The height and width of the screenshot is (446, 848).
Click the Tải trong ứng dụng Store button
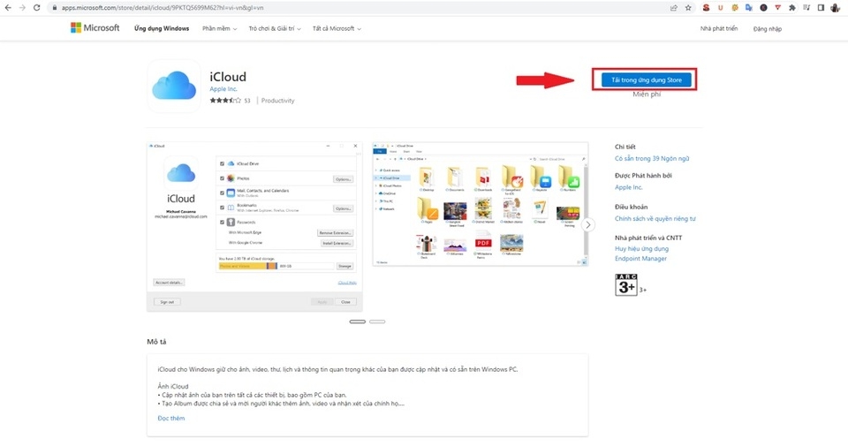tap(647, 79)
